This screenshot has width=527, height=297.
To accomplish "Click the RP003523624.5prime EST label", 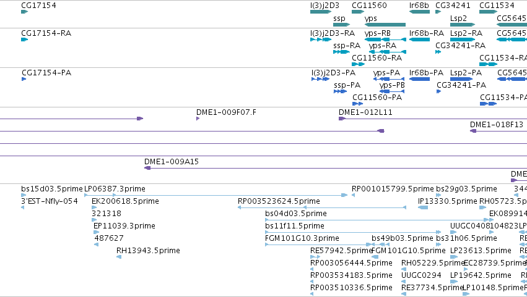I will pyautogui.click(x=279, y=201).
